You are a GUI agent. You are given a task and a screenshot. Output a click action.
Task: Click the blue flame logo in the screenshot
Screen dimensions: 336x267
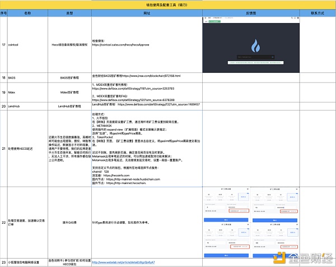[255, 46]
